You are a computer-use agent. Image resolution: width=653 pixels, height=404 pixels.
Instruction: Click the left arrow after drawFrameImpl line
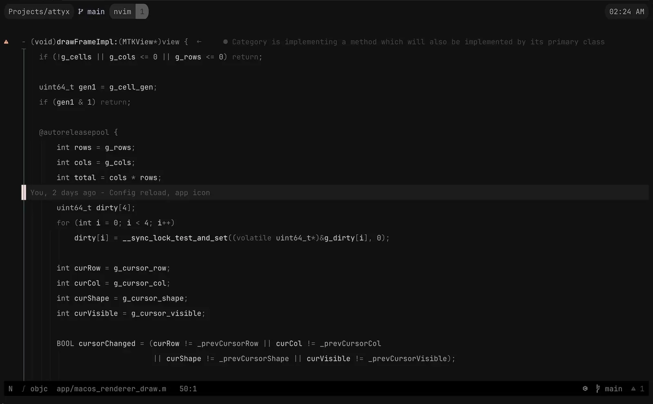click(x=199, y=42)
